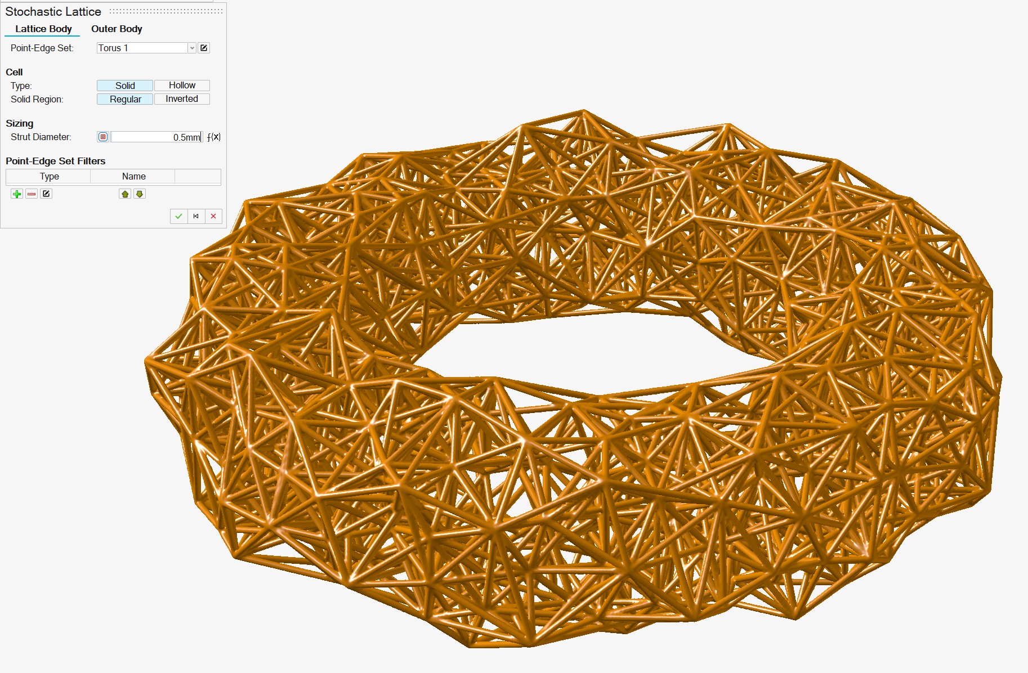This screenshot has width=1028, height=673.
Task: Select the Lattice Body tab
Action: (x=43, y=29)
